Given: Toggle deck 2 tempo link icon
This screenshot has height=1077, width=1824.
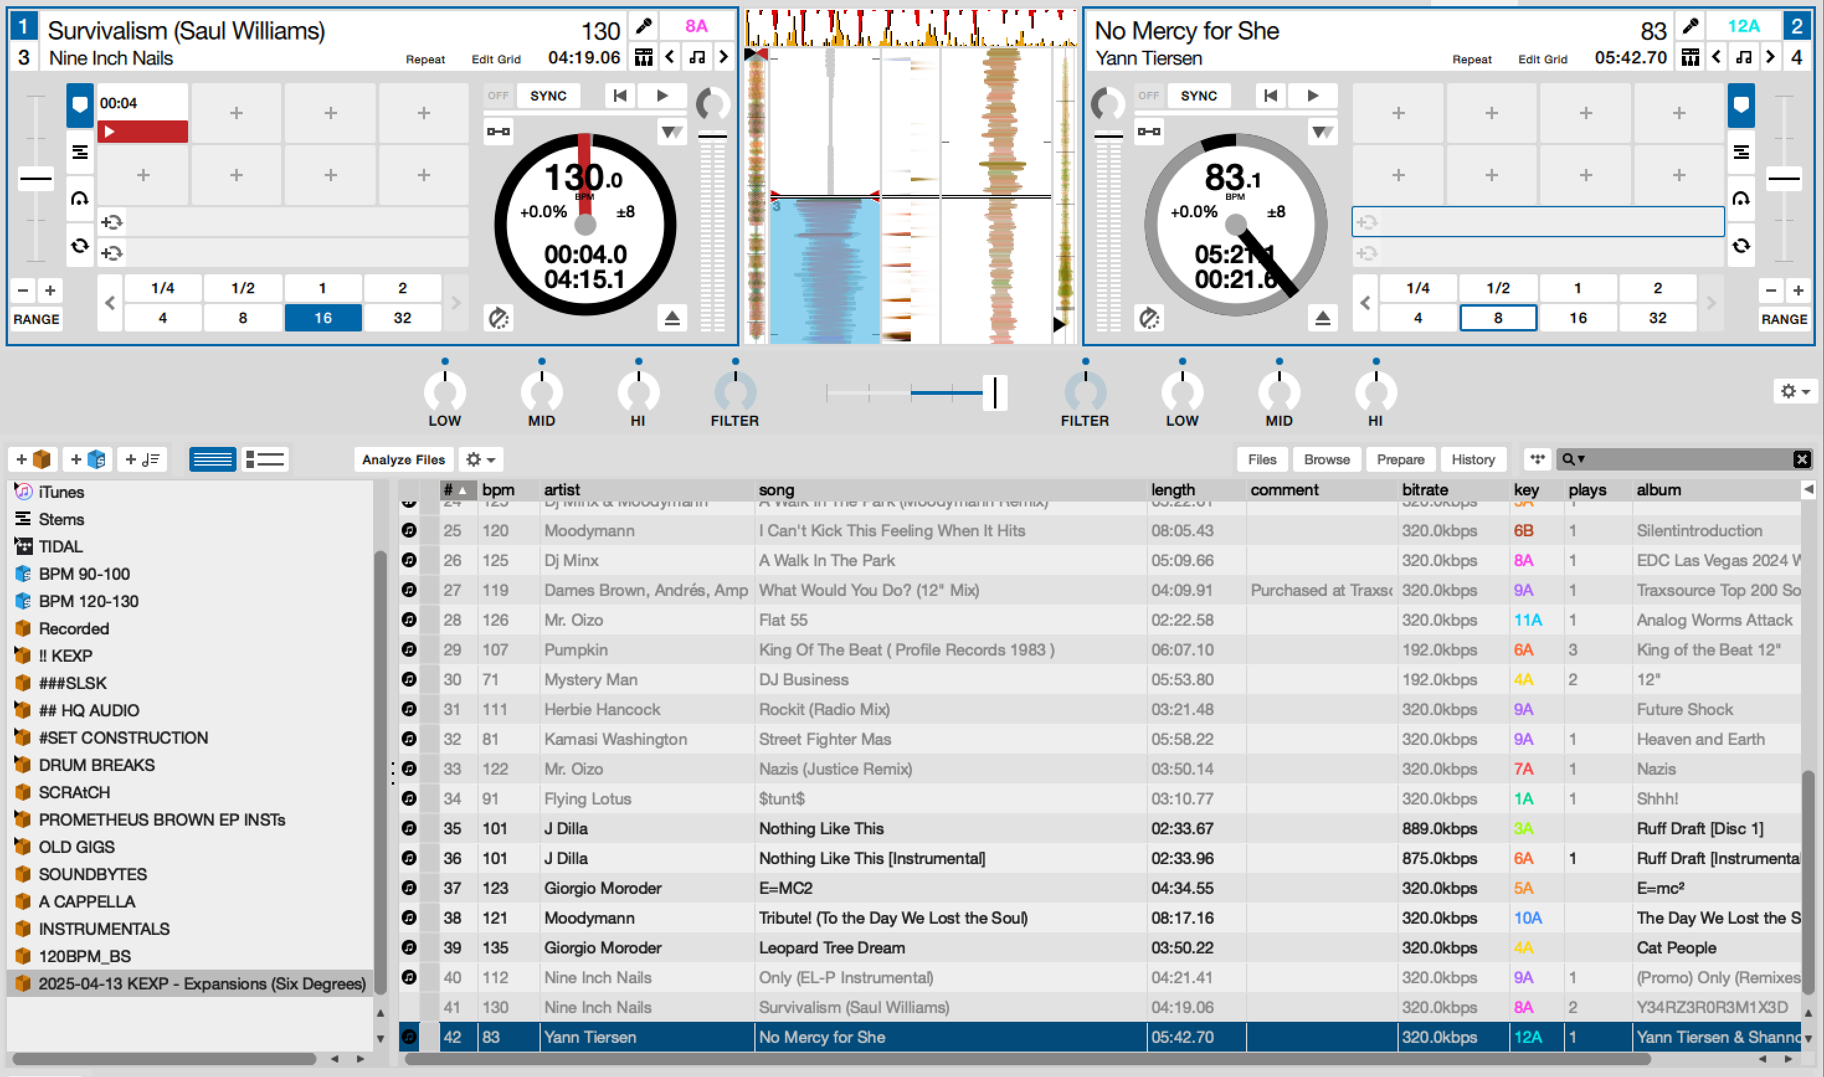Looking at the screenshot, I should [1149, 132].
